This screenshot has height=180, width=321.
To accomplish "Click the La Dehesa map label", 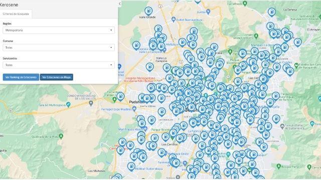I will pyautogui.click(x=290, y=9).
